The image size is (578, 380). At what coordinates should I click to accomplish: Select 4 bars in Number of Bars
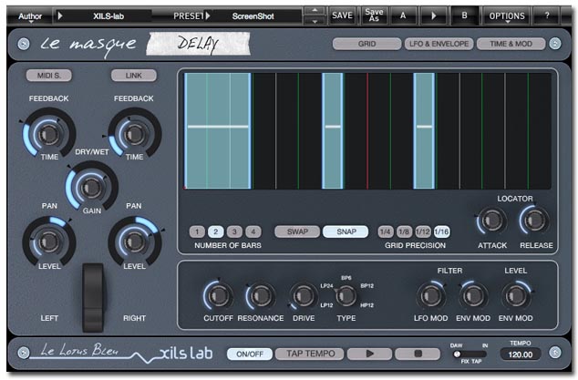coord(253,231)
